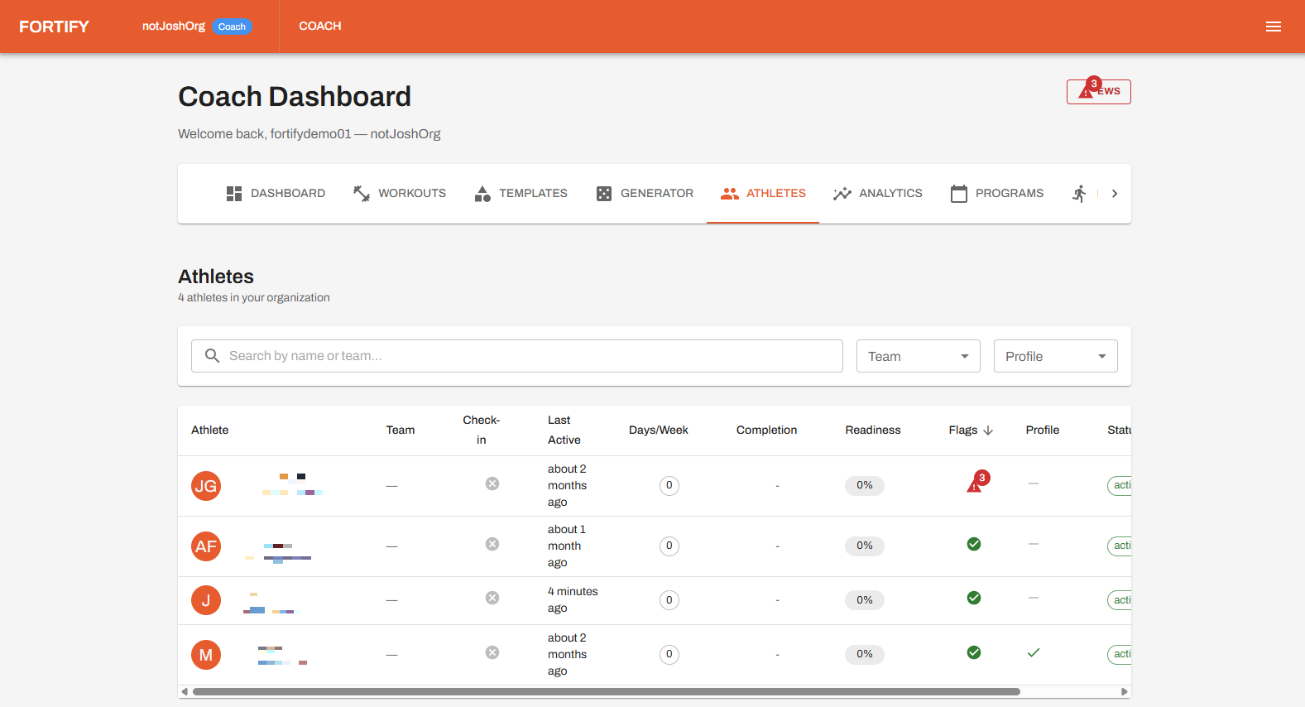1305x707 pixels.
Task: Focus the search by name or team field
Action: click(530, 356)
